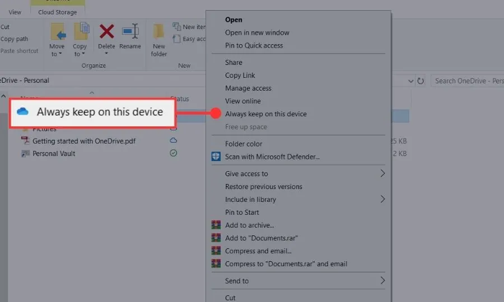The height and width of the screenshot is (302, 504).
Task: Switch to the View ribbon tab
Action: (x=15, y=12)
